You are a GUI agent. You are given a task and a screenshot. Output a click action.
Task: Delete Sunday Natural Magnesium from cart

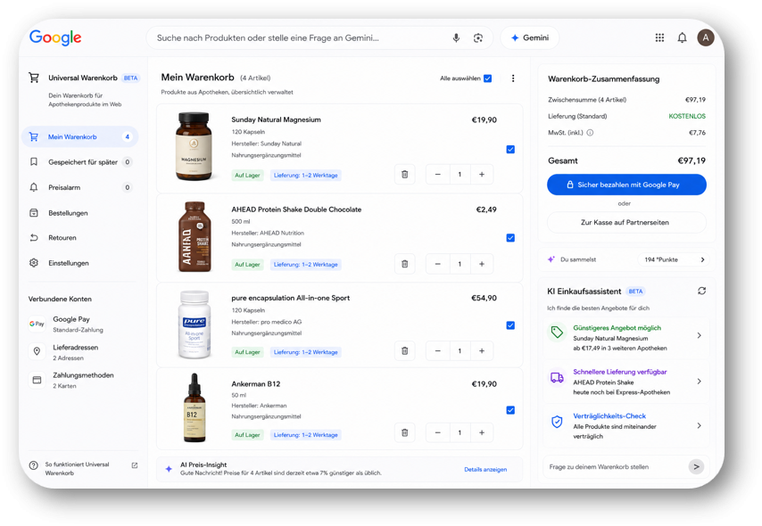click(405, 175)
